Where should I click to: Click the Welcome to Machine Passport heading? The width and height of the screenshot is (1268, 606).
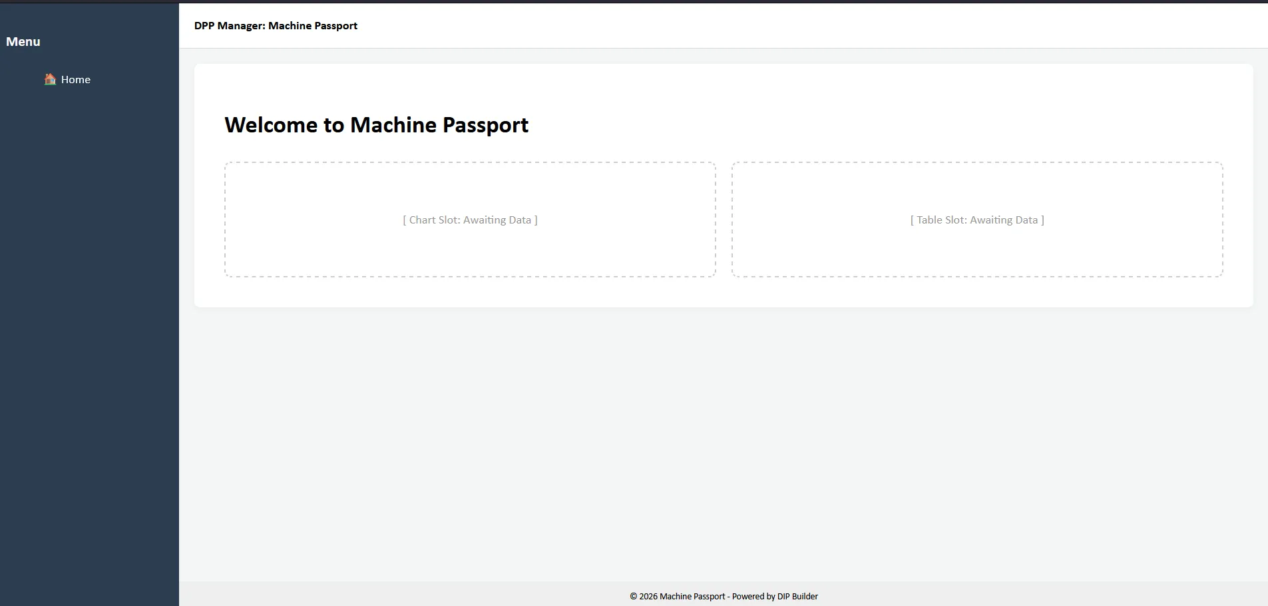[x=376, y=124]
